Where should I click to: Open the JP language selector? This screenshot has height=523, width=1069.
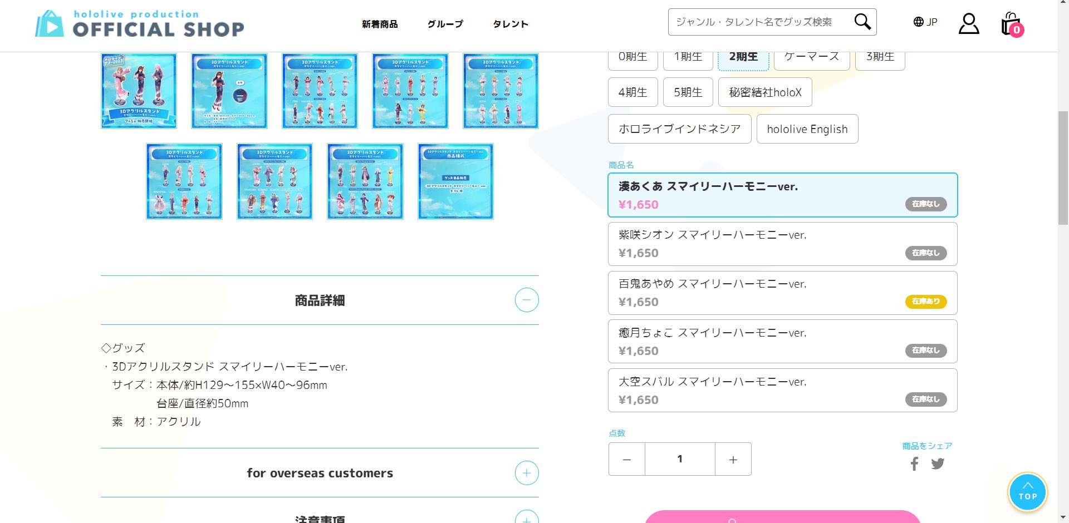point(925,22)
